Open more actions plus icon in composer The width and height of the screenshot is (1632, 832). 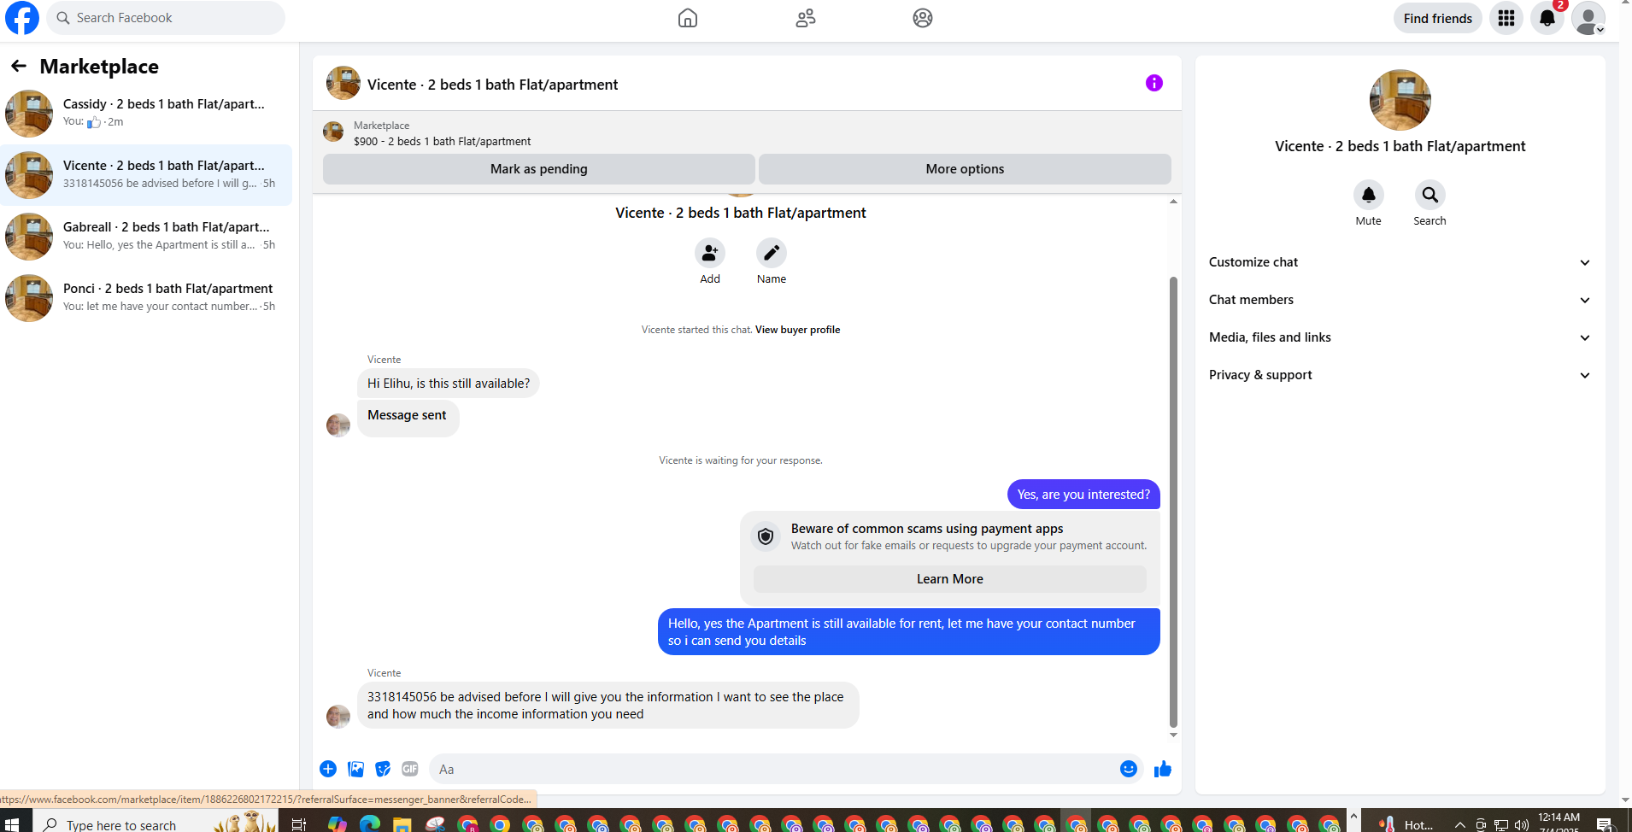[x=328, y=769]
